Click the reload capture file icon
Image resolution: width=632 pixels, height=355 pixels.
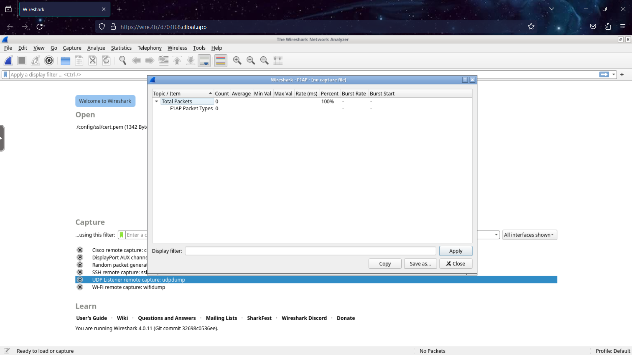pyautogui.click(x=106, y=61)
